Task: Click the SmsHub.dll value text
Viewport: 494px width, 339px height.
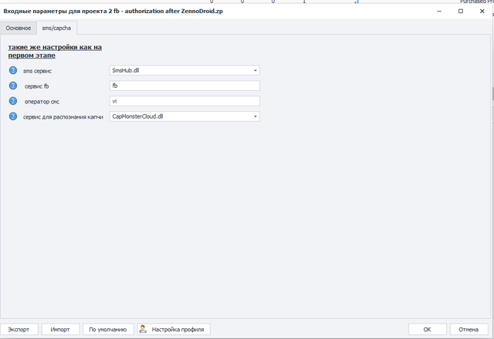Action: pyautogui.click(x=125, y=70)
